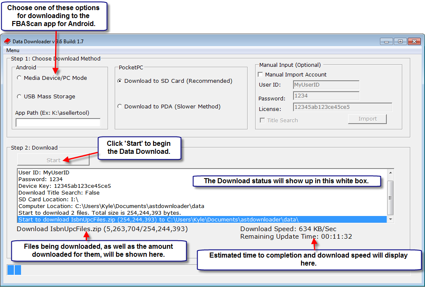425x287 pixels.
Task: Click the Data Downloader window title text
Action: click(48, 42)
